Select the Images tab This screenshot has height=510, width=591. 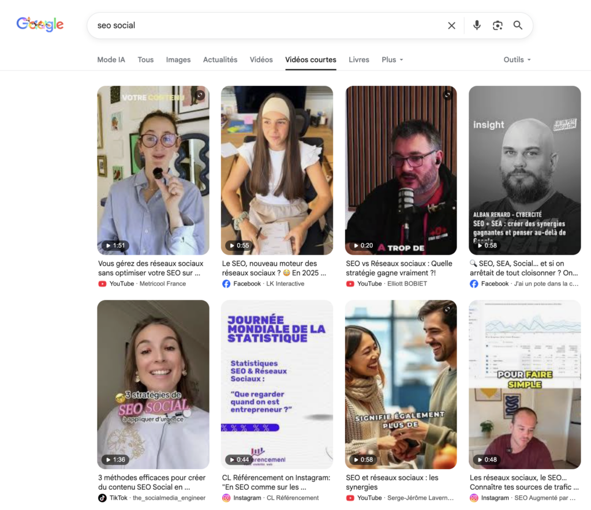click(178, 60)
